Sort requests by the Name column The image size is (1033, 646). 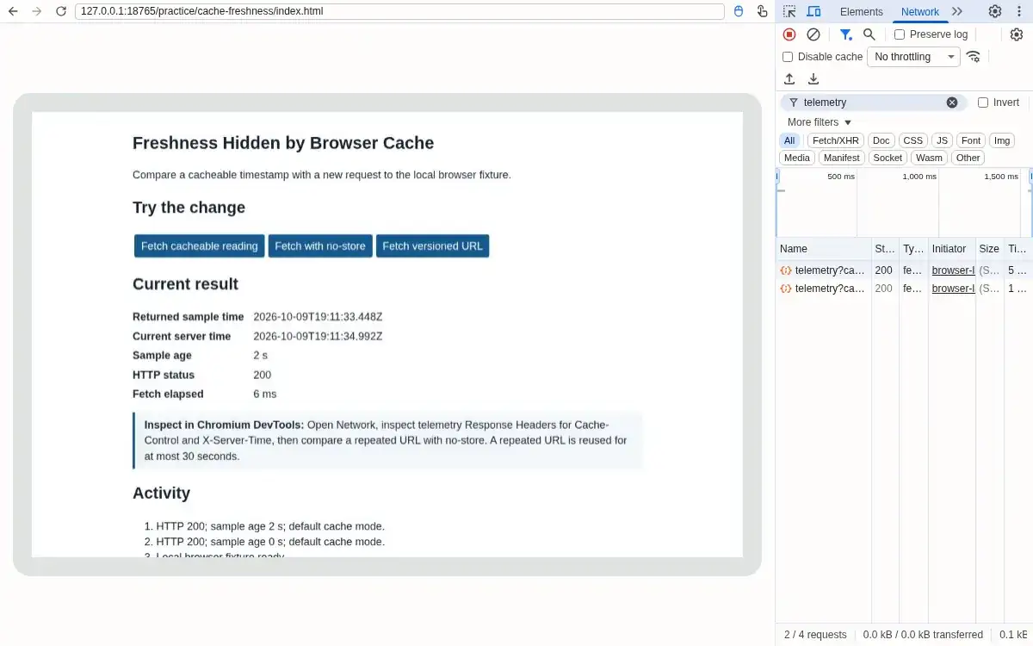tap(823, 249)
